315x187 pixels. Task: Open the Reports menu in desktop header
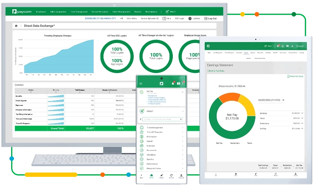137,12
